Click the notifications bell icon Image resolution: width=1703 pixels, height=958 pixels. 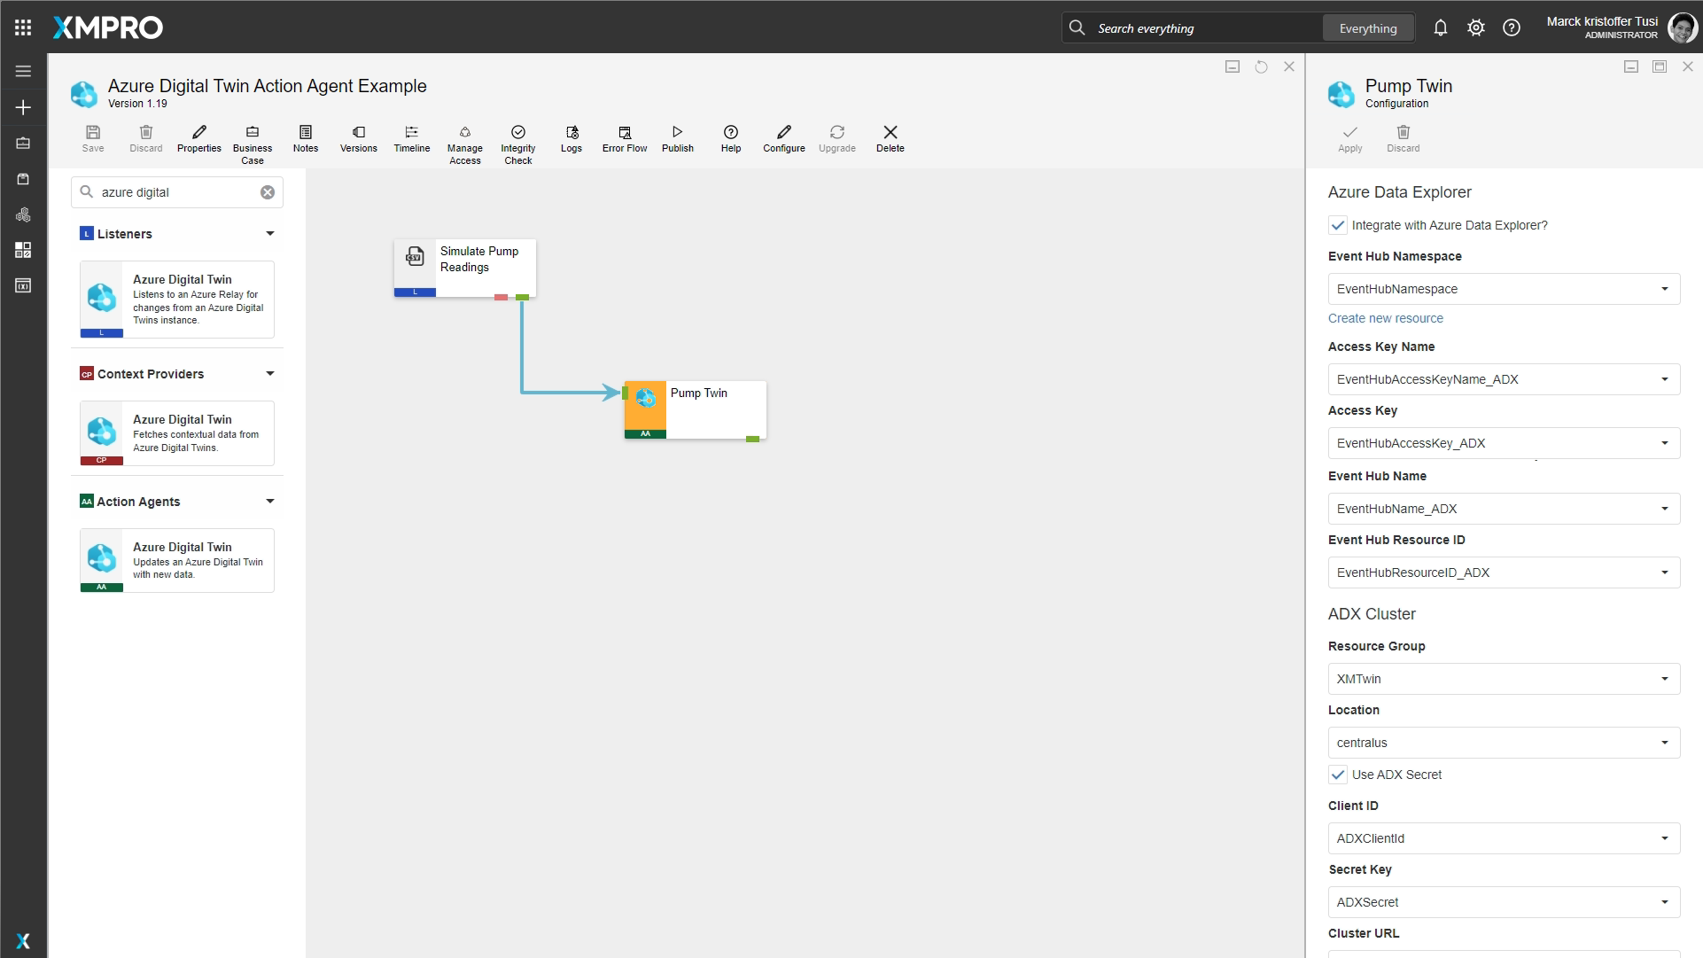(1440, 27)
